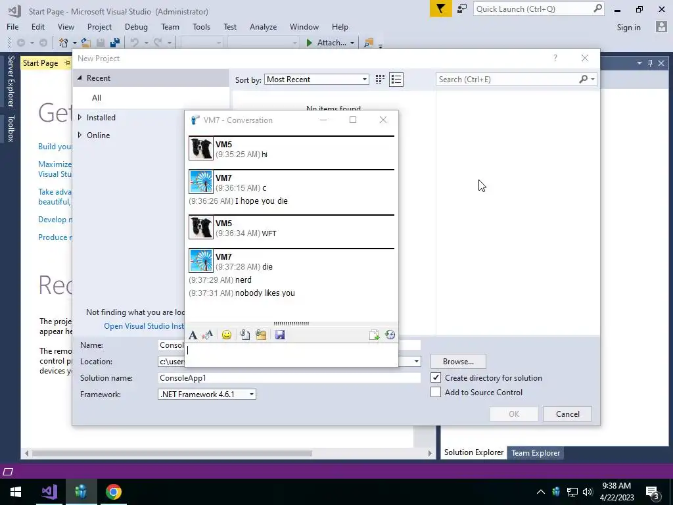This screenshot has width=673, height=505.
Task: Open Visual Studio from the taskbar
Action: (x=49, y=492)
